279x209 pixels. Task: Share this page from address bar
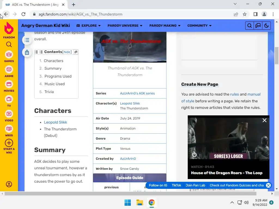tap(236, 14)
